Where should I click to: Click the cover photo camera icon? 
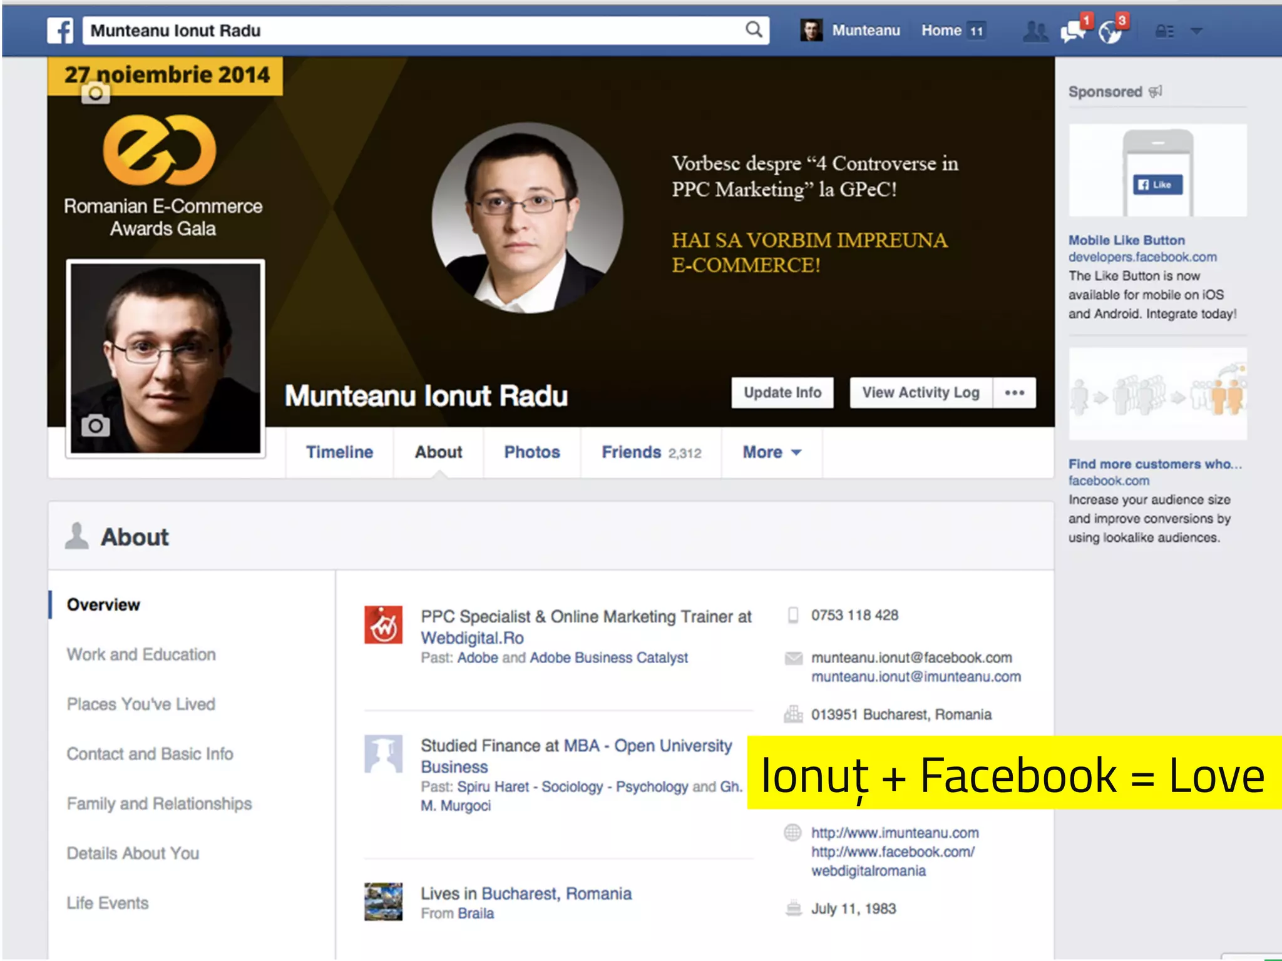coord(95,94)
